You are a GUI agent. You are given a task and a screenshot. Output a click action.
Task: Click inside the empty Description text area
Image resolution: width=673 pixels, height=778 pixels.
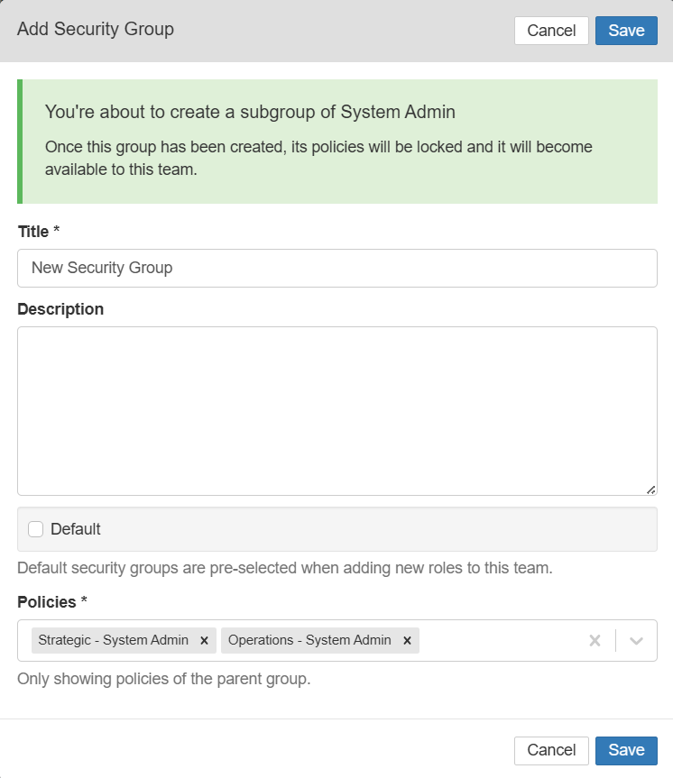coord(337,406)
